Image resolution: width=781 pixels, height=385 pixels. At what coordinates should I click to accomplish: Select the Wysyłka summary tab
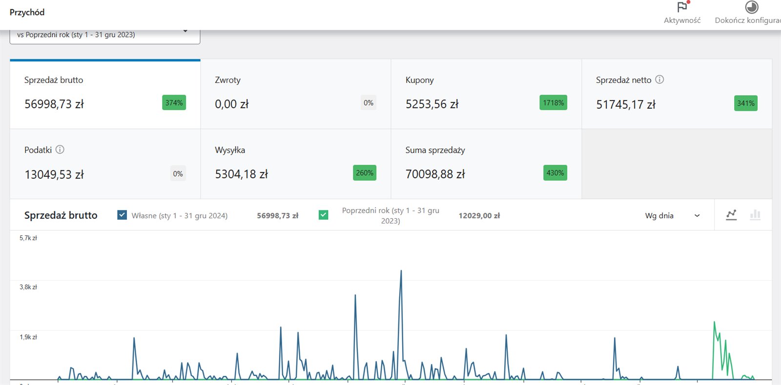click(x=295, y=164)
